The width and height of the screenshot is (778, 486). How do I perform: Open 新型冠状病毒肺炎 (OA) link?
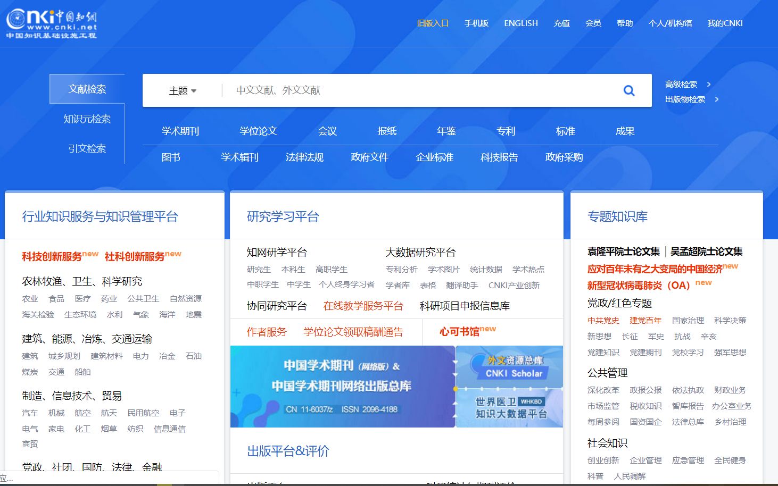point(639,285)
